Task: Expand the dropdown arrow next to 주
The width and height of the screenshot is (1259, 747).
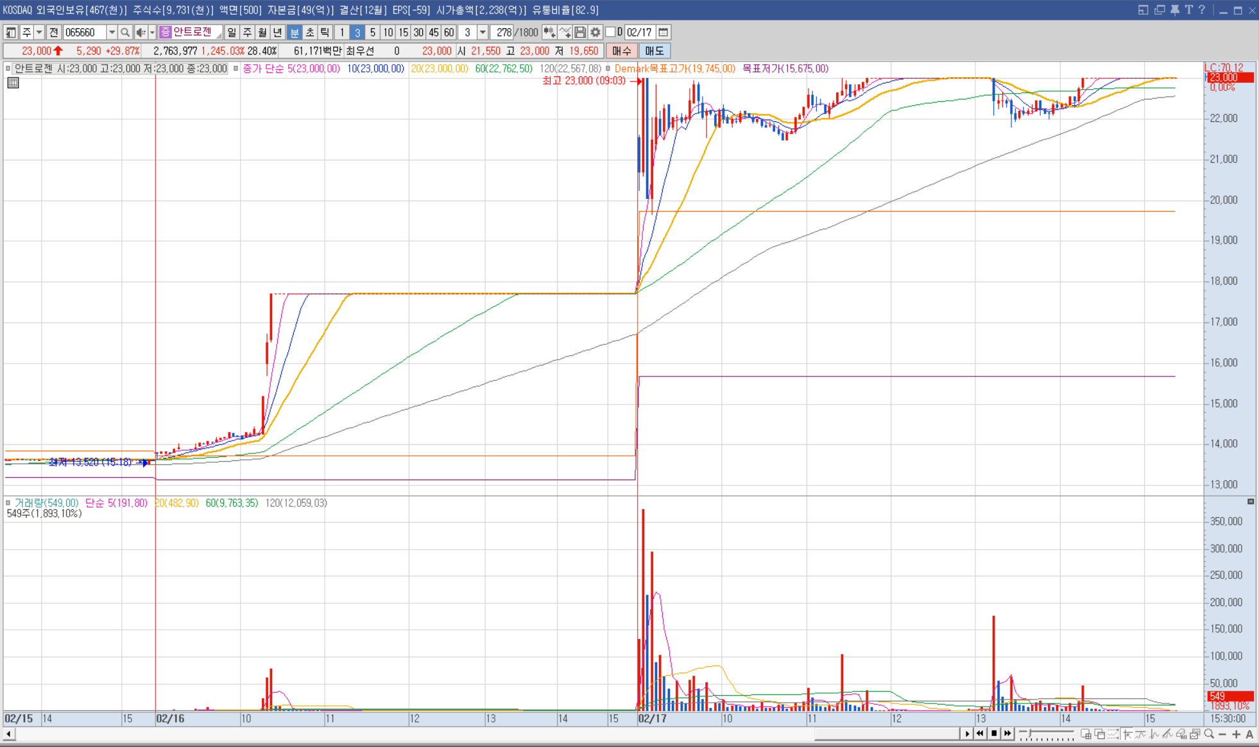Action: (39, 32)
